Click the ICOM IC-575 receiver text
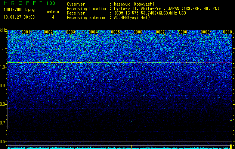 coord(150,13)
